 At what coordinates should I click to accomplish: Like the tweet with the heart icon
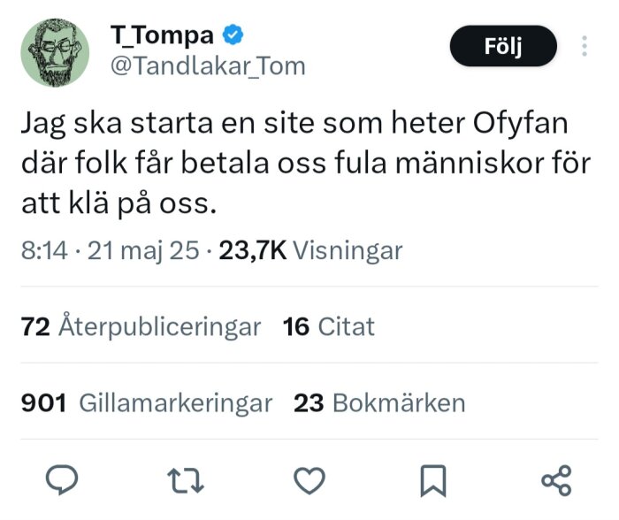click(309, 479)
